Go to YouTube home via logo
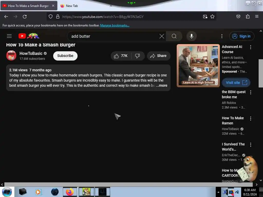This screenshot has width=263, height=197. (x=29, y=36)
